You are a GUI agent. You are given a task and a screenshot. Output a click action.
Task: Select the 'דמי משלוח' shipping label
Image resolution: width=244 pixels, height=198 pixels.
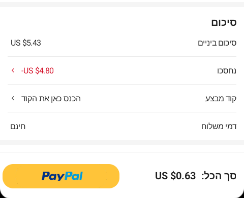tap(219, 126)
